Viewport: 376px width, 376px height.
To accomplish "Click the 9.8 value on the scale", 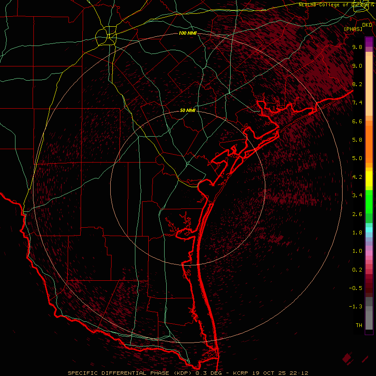I will [357, 47].
